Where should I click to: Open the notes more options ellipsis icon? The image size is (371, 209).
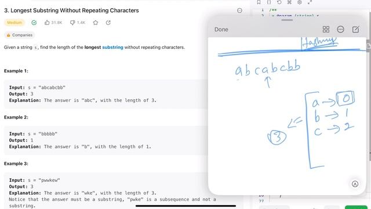tap(340, 30)
